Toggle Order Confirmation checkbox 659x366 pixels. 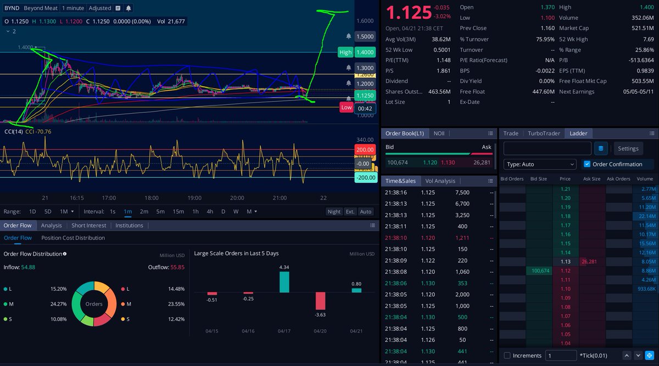click(x=587, y=164)
